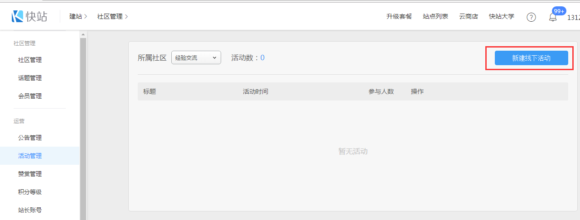Select 活动管理 sidebar item
580x220 pixels.
(x=30, y=156)
